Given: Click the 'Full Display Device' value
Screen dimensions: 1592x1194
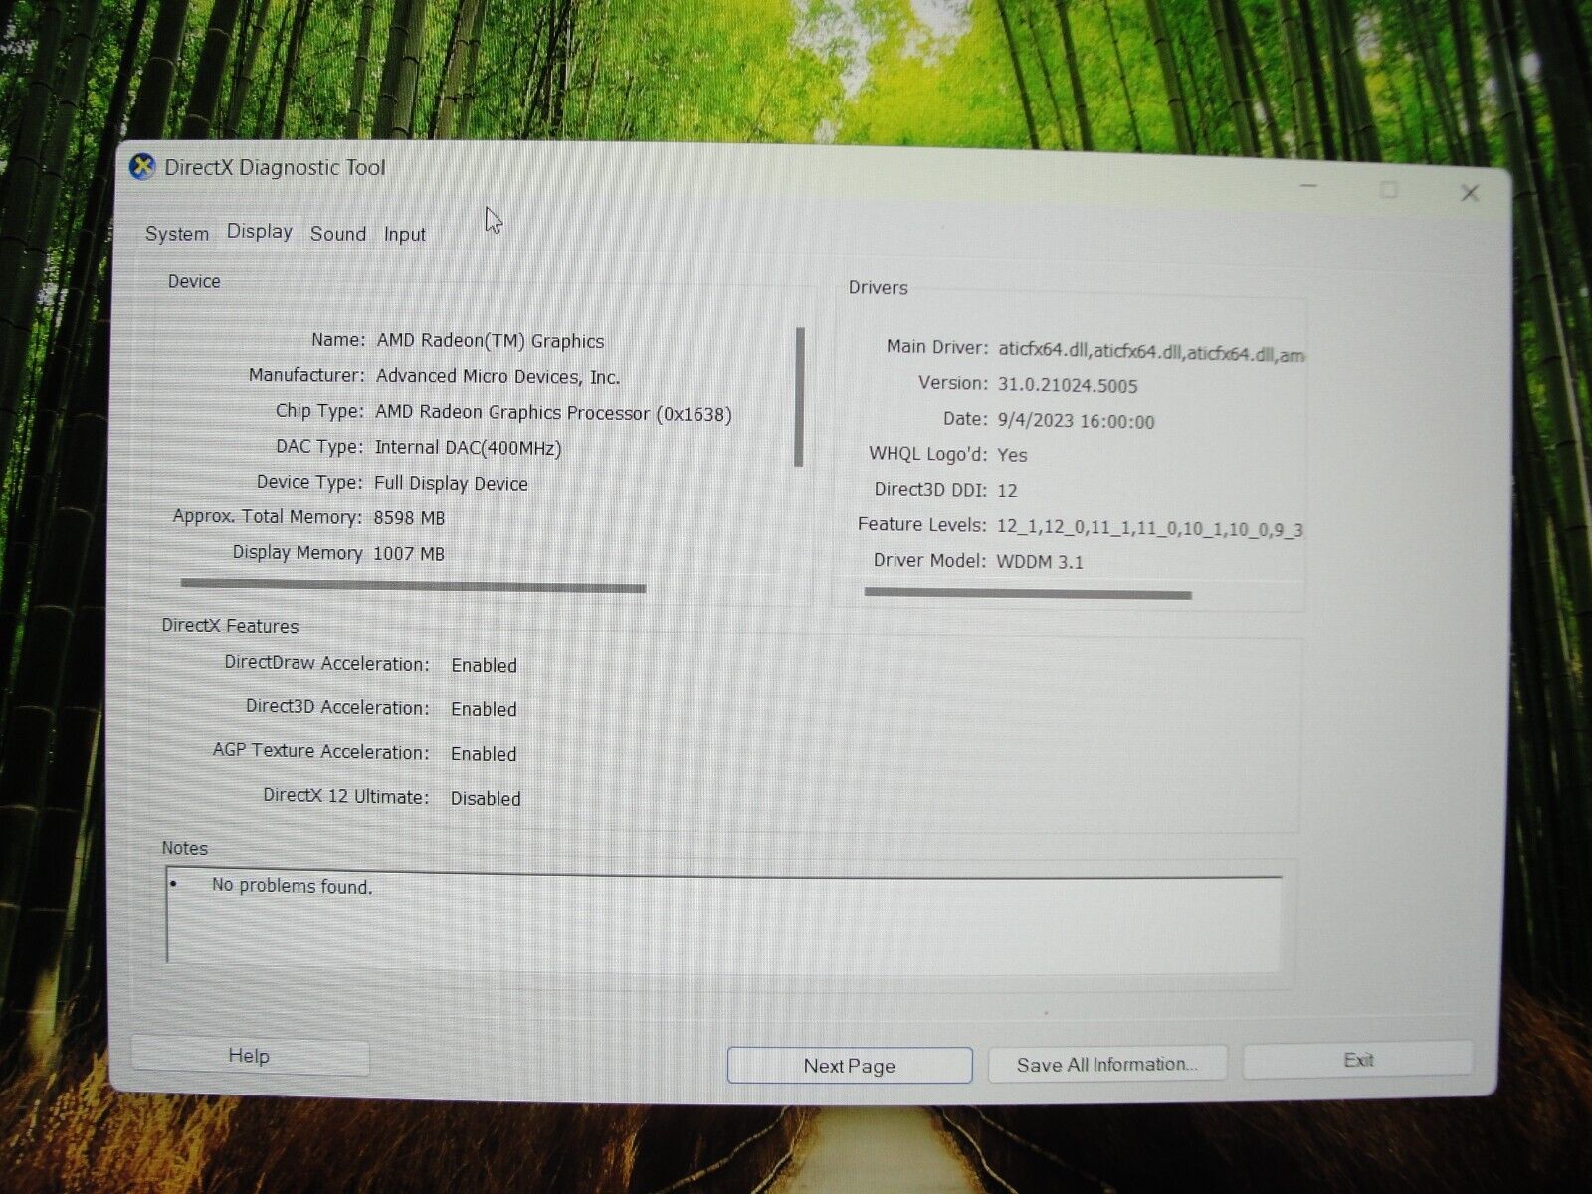Looking at the screenshot, I should (451, 484).
